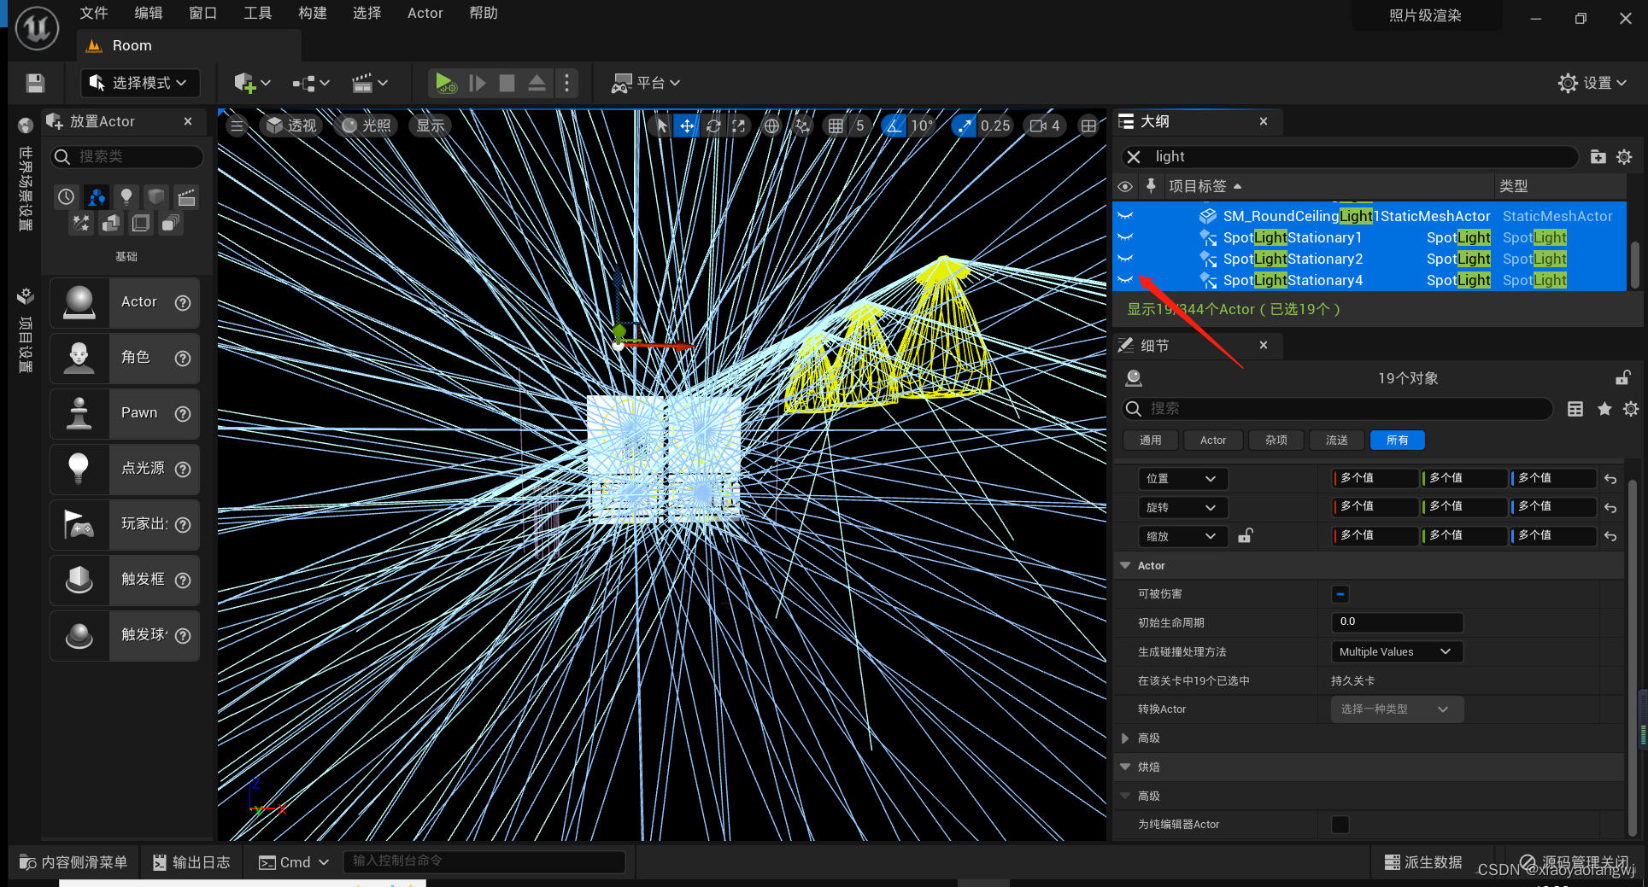Select the SpotLightStationary4 outliner row
The image size is (1648, 887).
(1369, 280)
